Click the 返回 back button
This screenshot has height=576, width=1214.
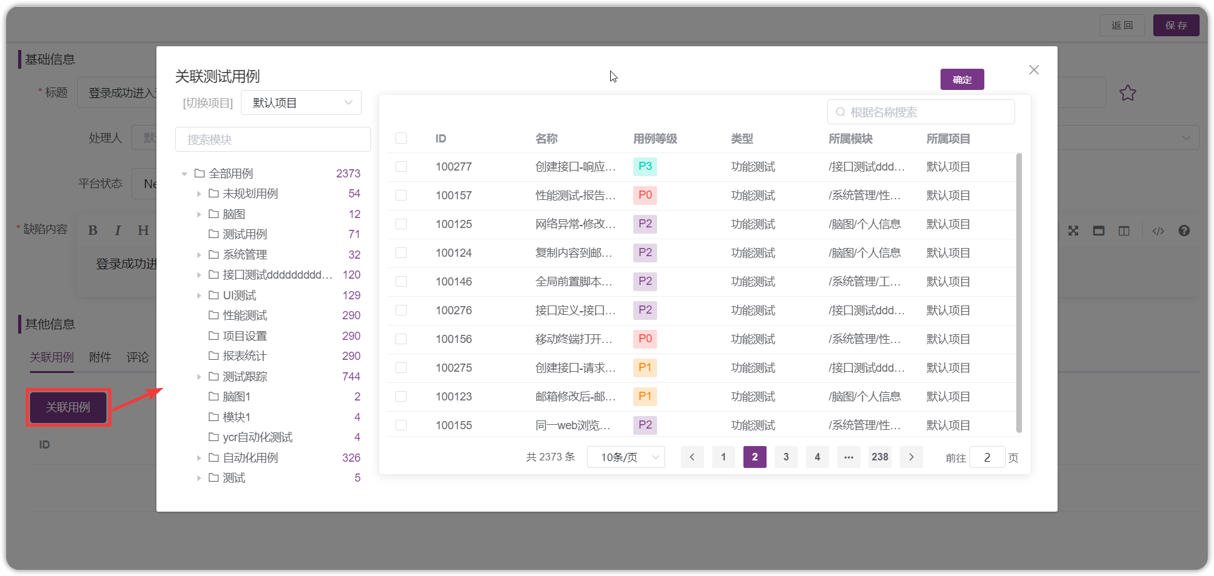coord(1122,26)
